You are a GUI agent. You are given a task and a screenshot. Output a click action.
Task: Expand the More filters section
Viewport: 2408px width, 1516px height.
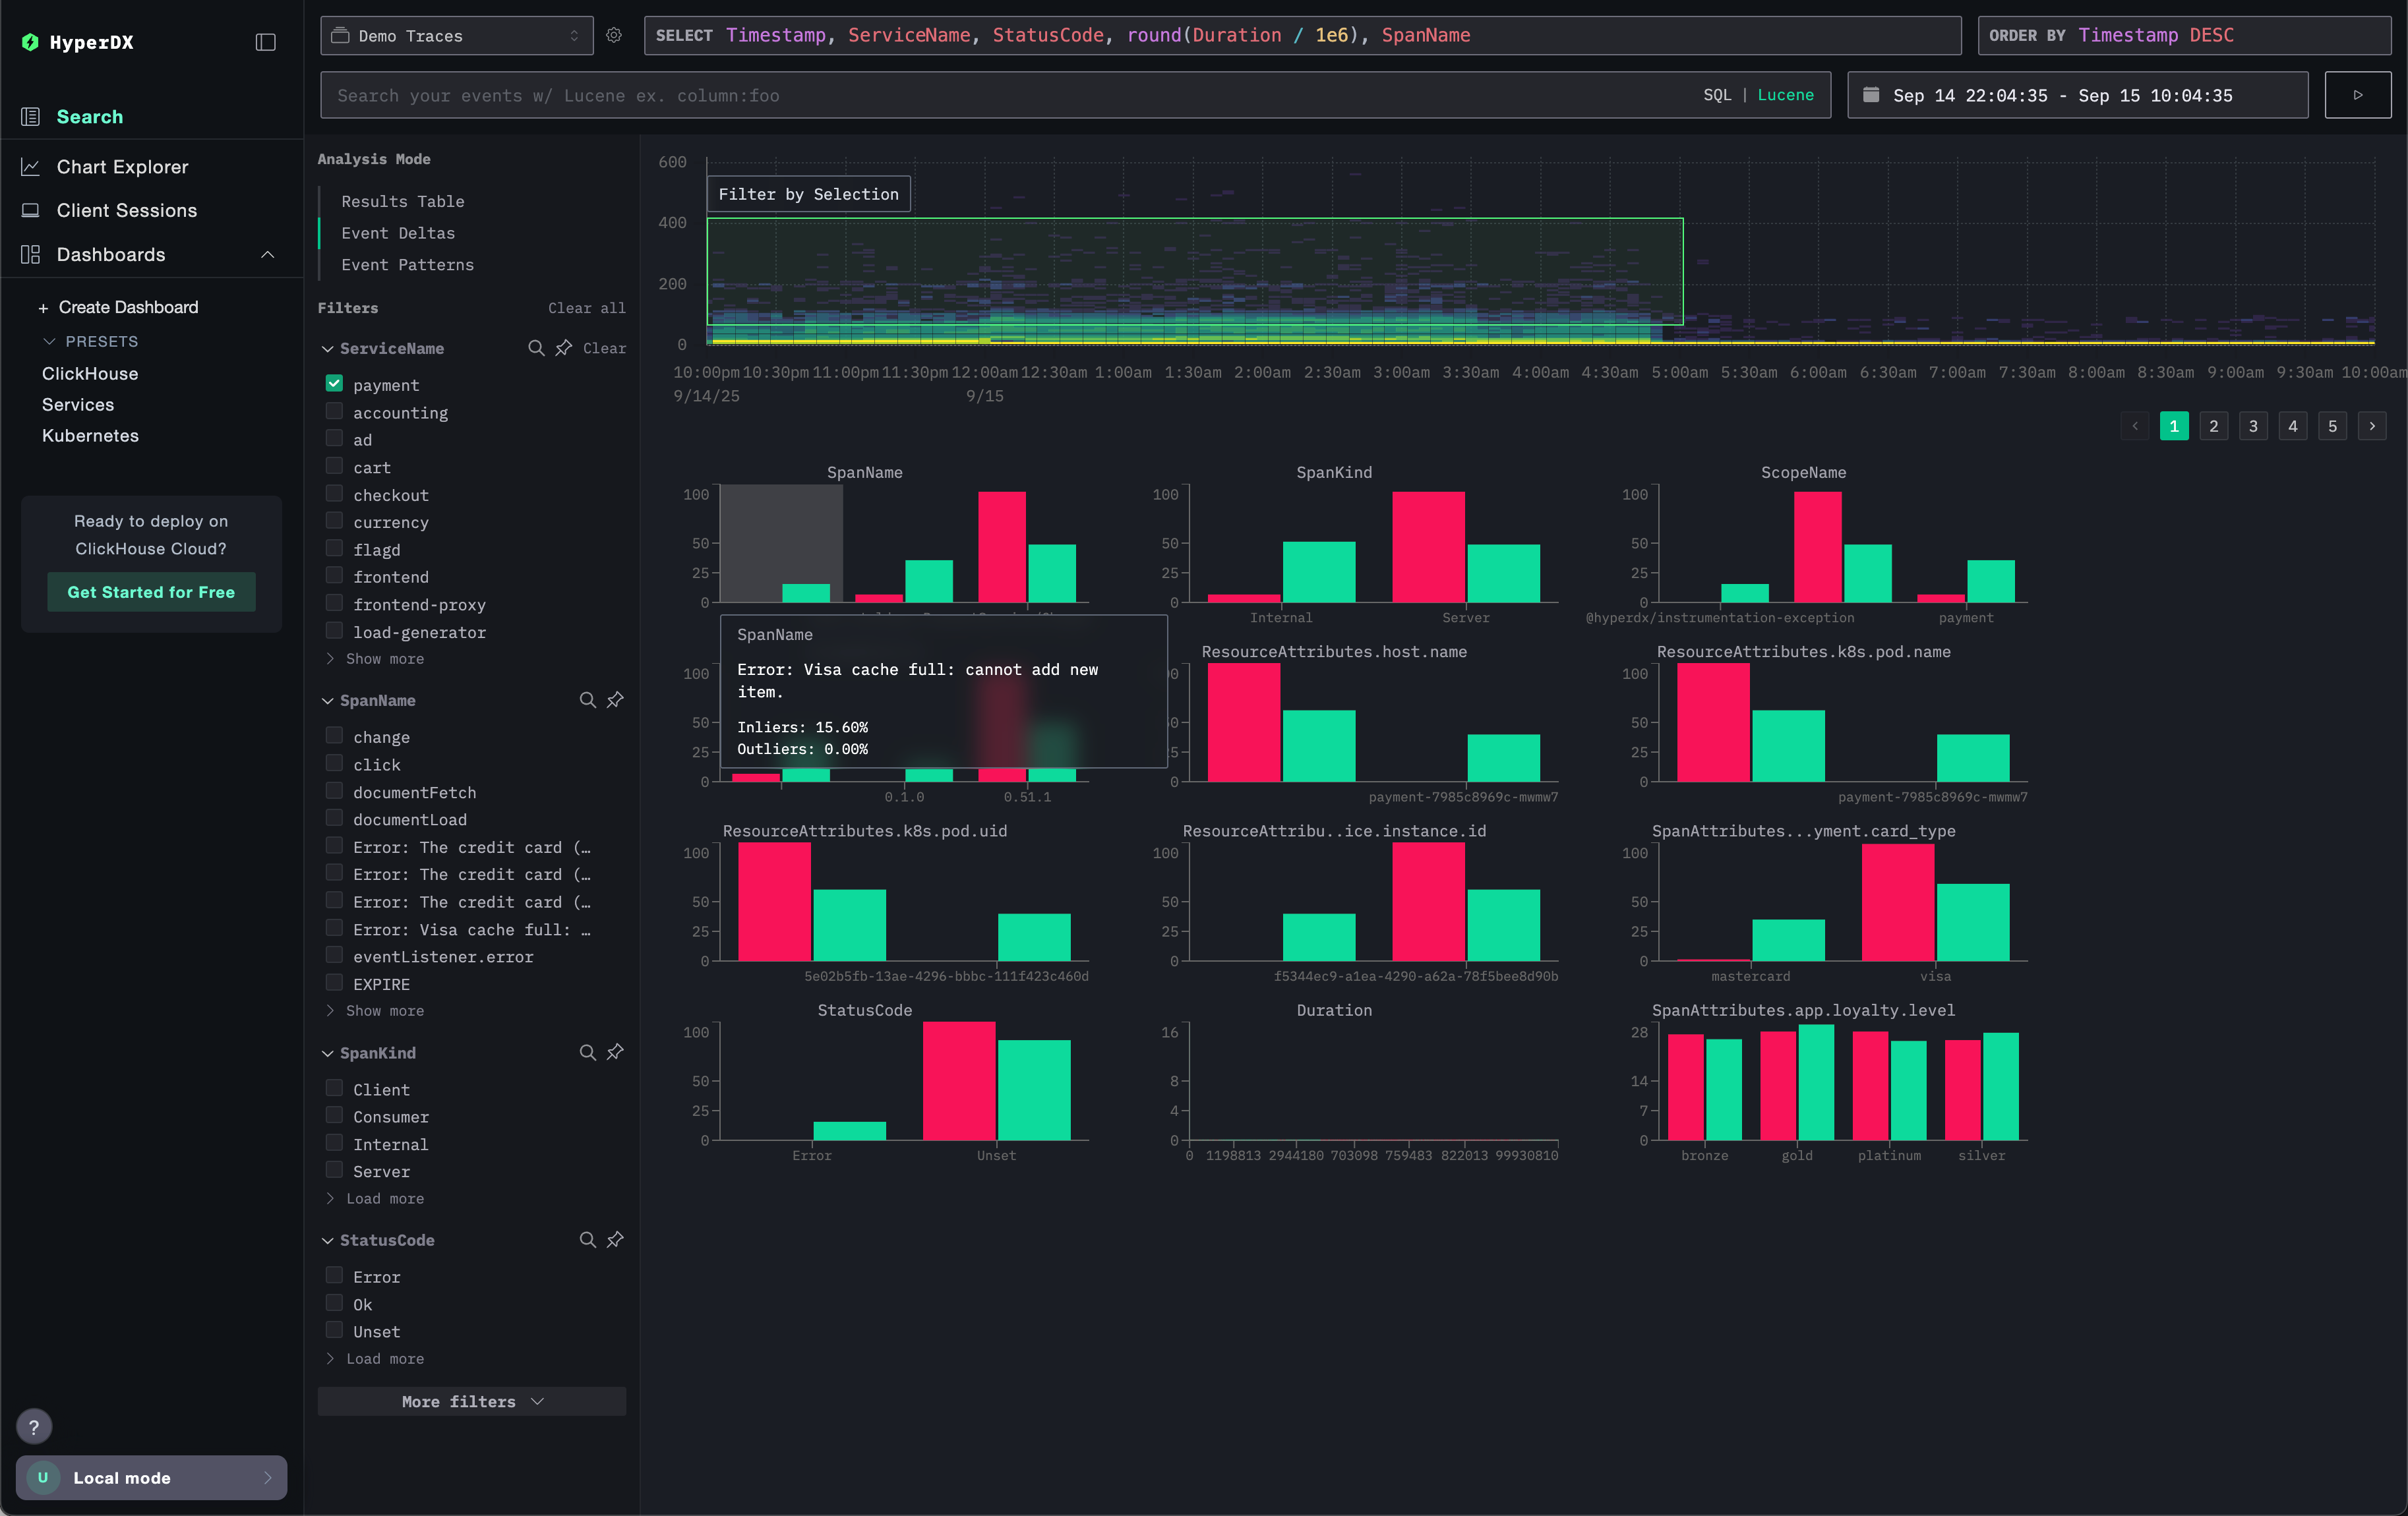471,1401
